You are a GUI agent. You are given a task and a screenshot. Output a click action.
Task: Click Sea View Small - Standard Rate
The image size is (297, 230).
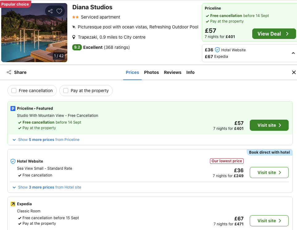pyautogui.click(x=44, y=168)
